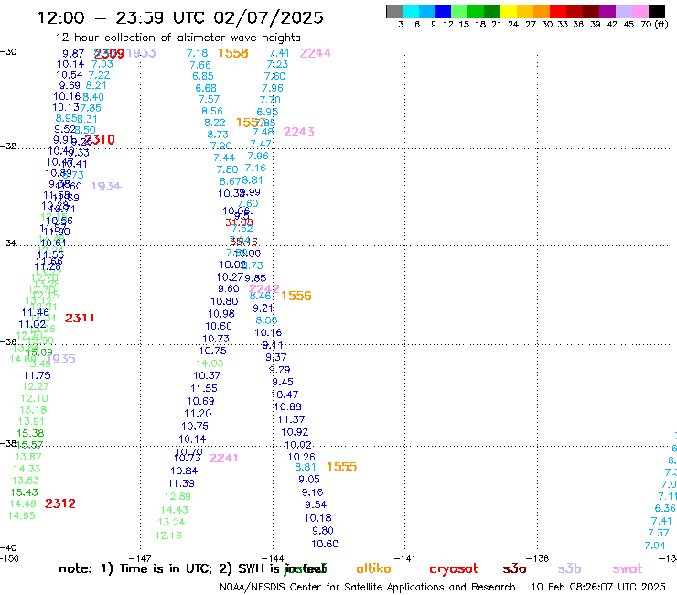Click the wave height value '11.37'
The height and width of the screenshot is (595, 677).
292,419
